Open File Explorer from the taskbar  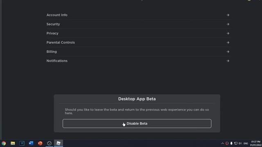[13, 143]
